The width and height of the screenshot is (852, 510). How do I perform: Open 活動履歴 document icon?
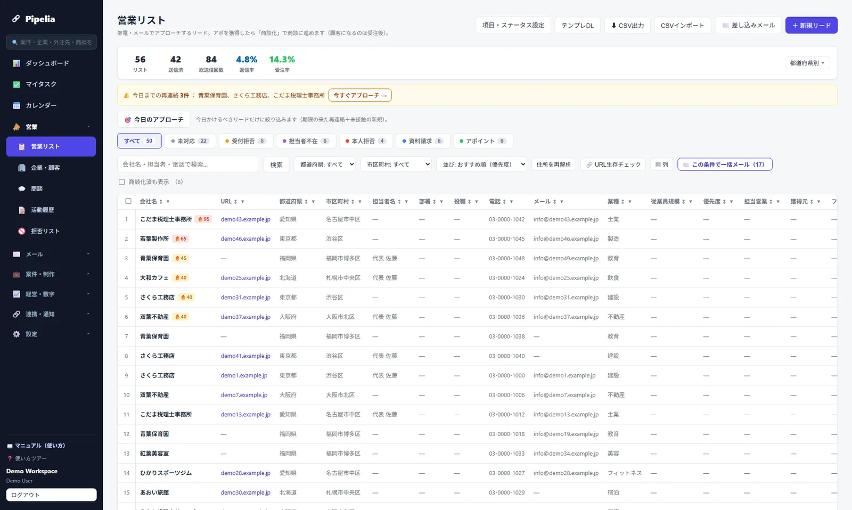[22, 210]
